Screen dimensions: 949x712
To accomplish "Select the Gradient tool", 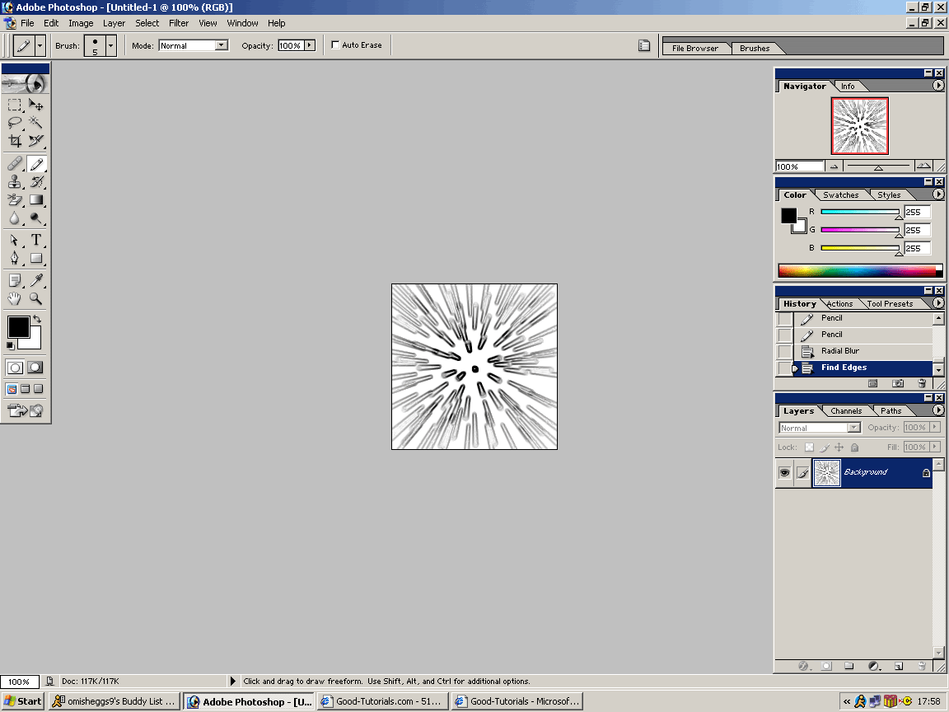I will (x=35, y=199).
